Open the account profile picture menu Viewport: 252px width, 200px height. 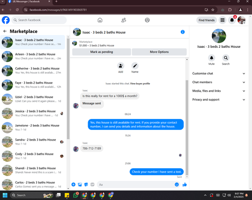241,20
